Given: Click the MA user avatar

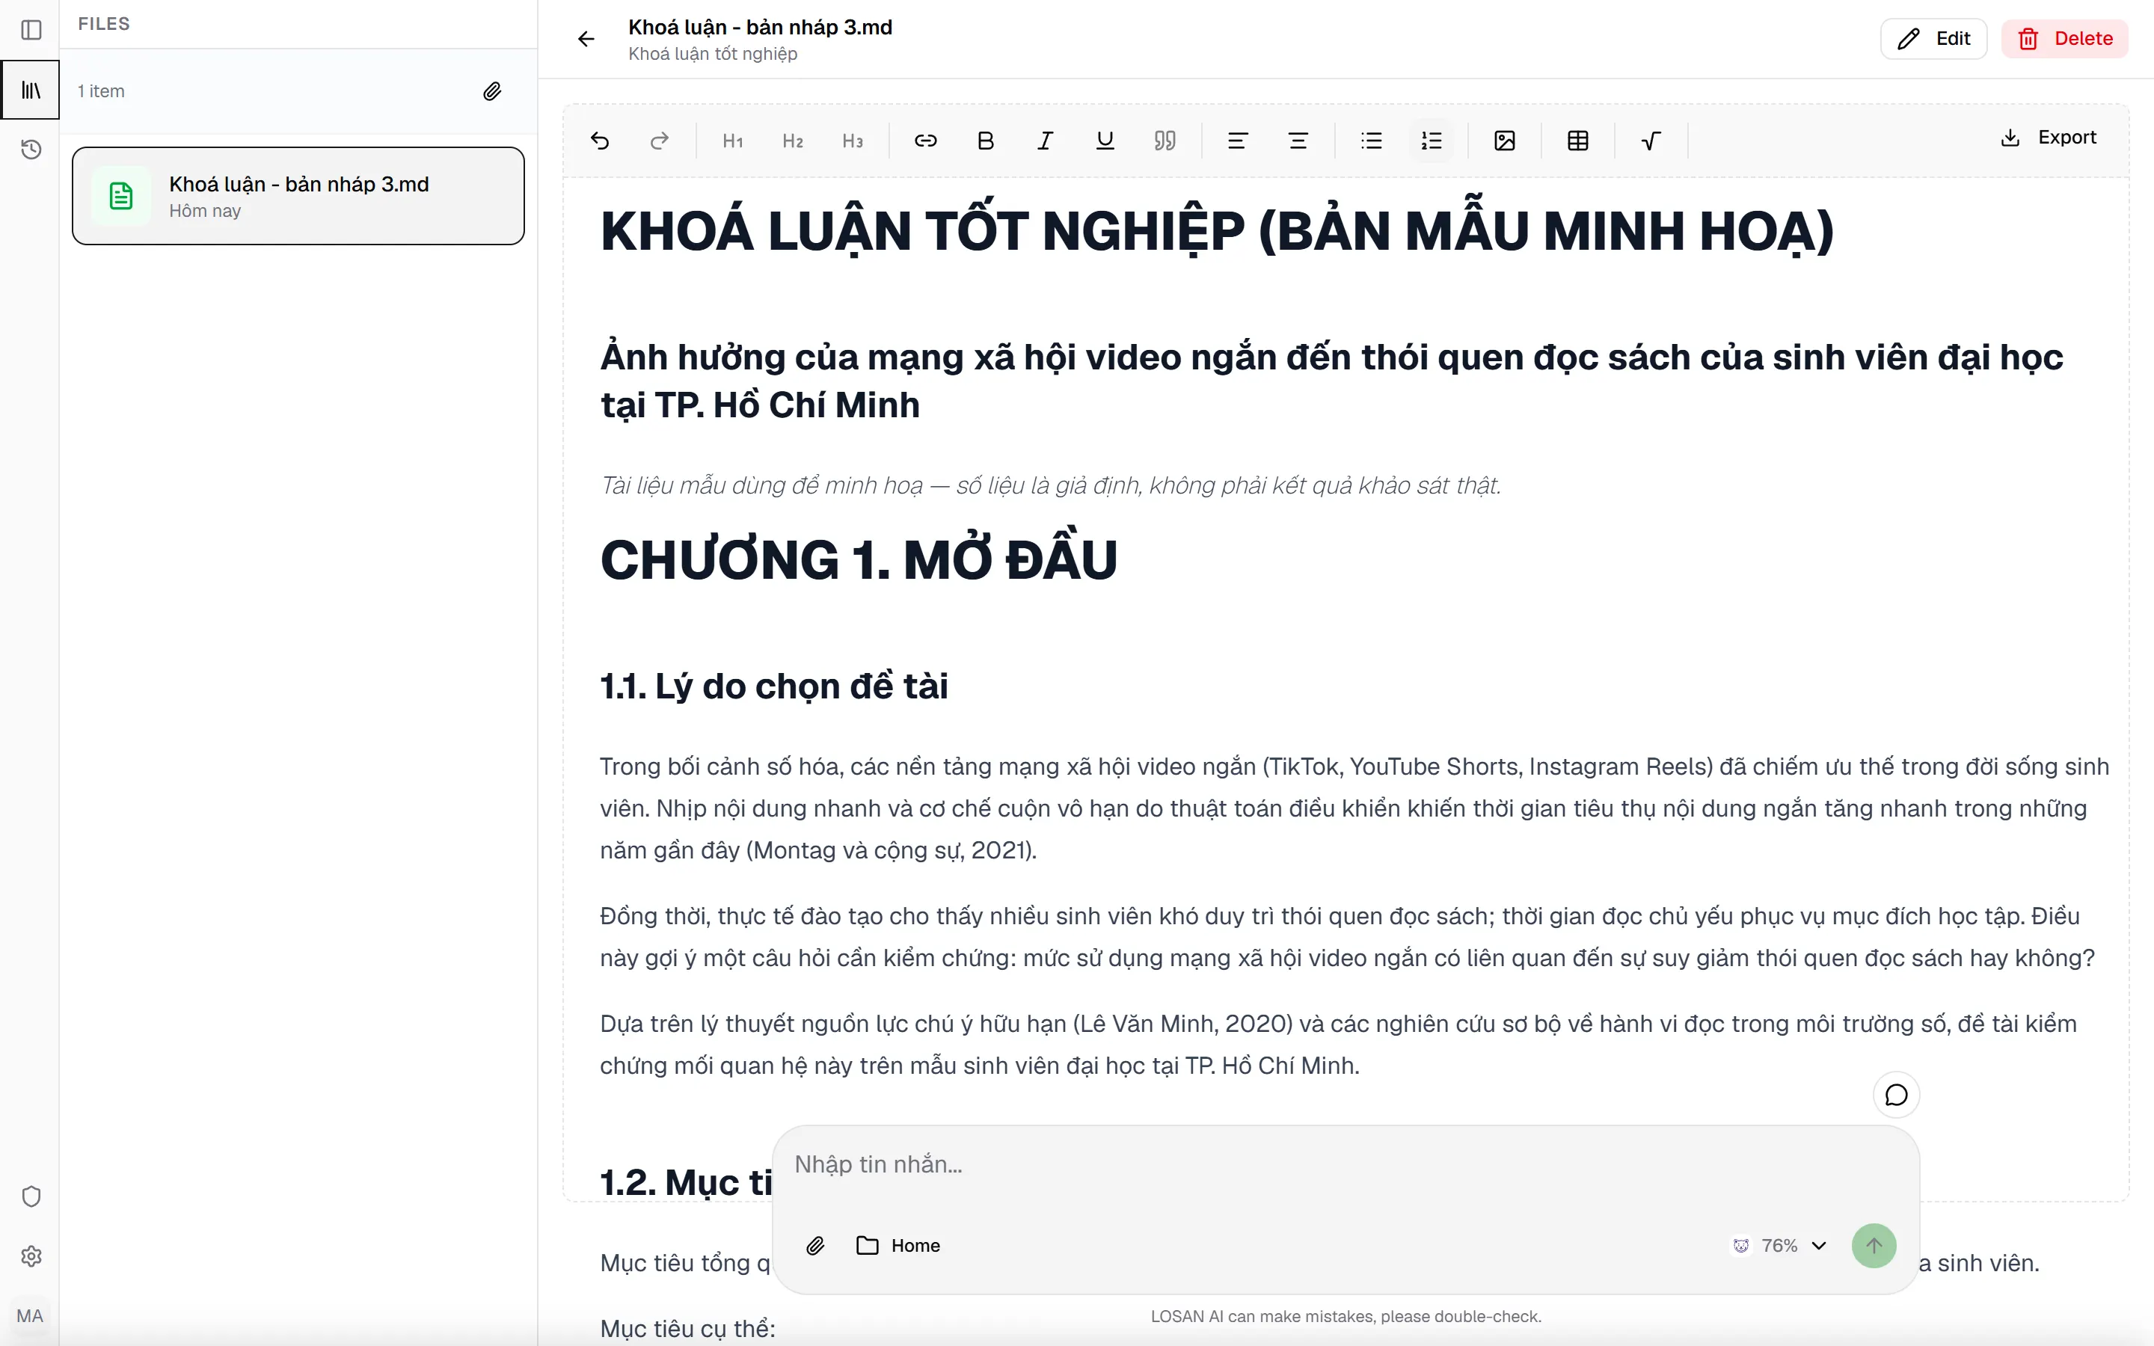Looking at the screenshot, I should (x=29, y=1316).
